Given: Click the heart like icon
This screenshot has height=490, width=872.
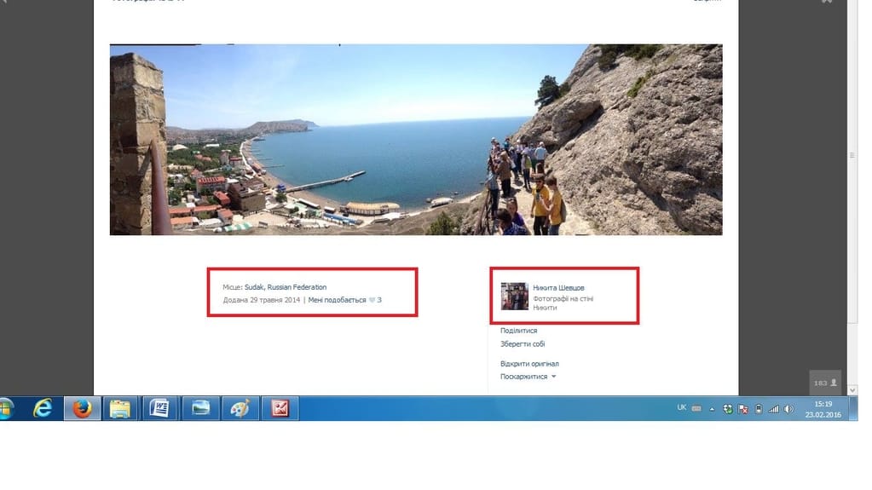Looking at the screenshot, I should tap(372, 300).
